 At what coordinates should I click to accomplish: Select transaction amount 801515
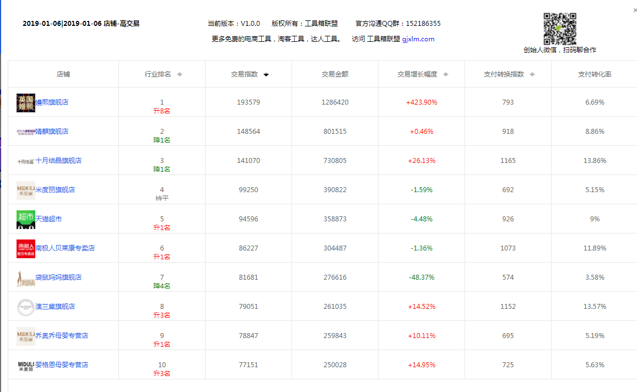[334, 132]
